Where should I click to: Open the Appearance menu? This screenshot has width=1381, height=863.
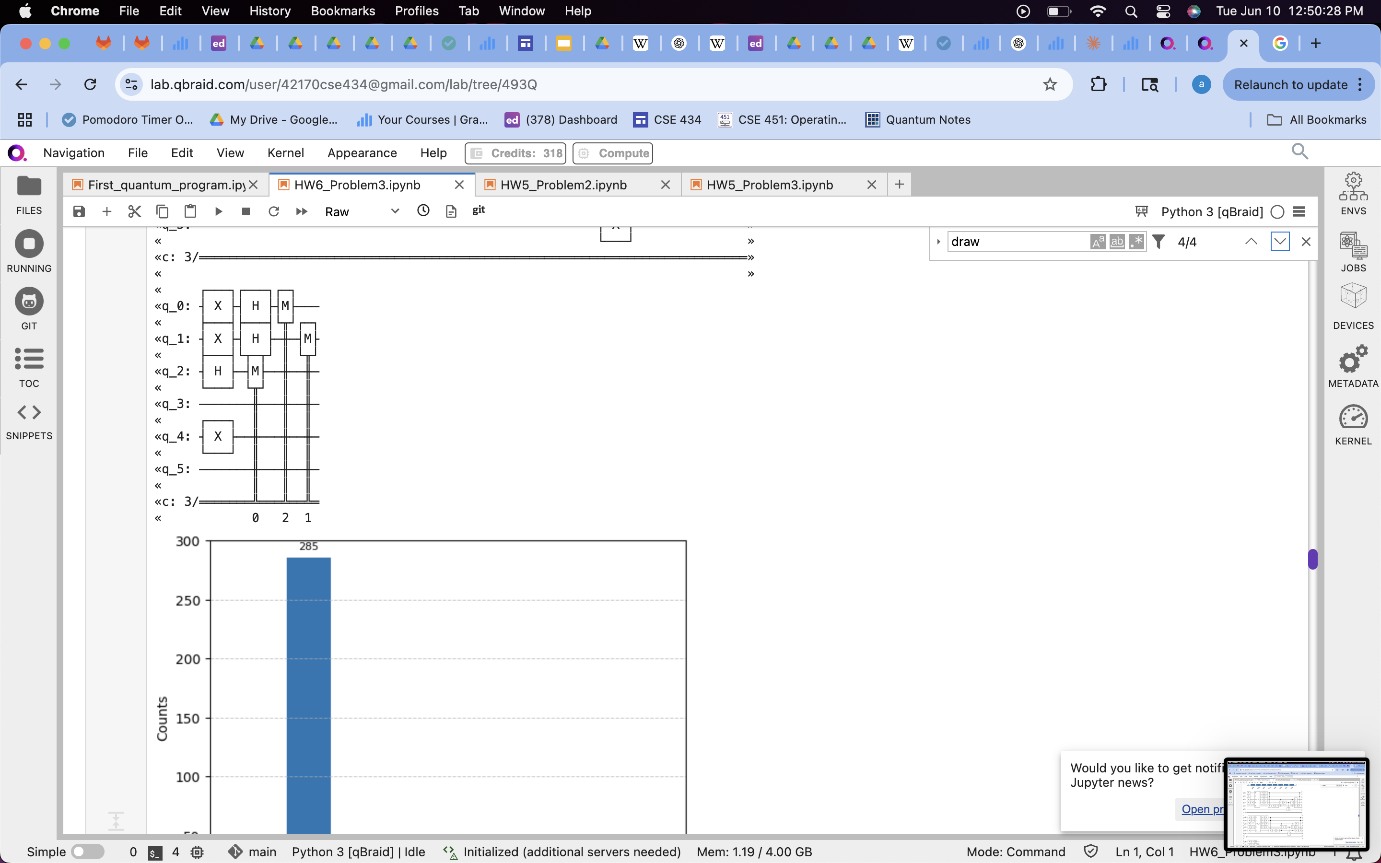tap(362, 153)
